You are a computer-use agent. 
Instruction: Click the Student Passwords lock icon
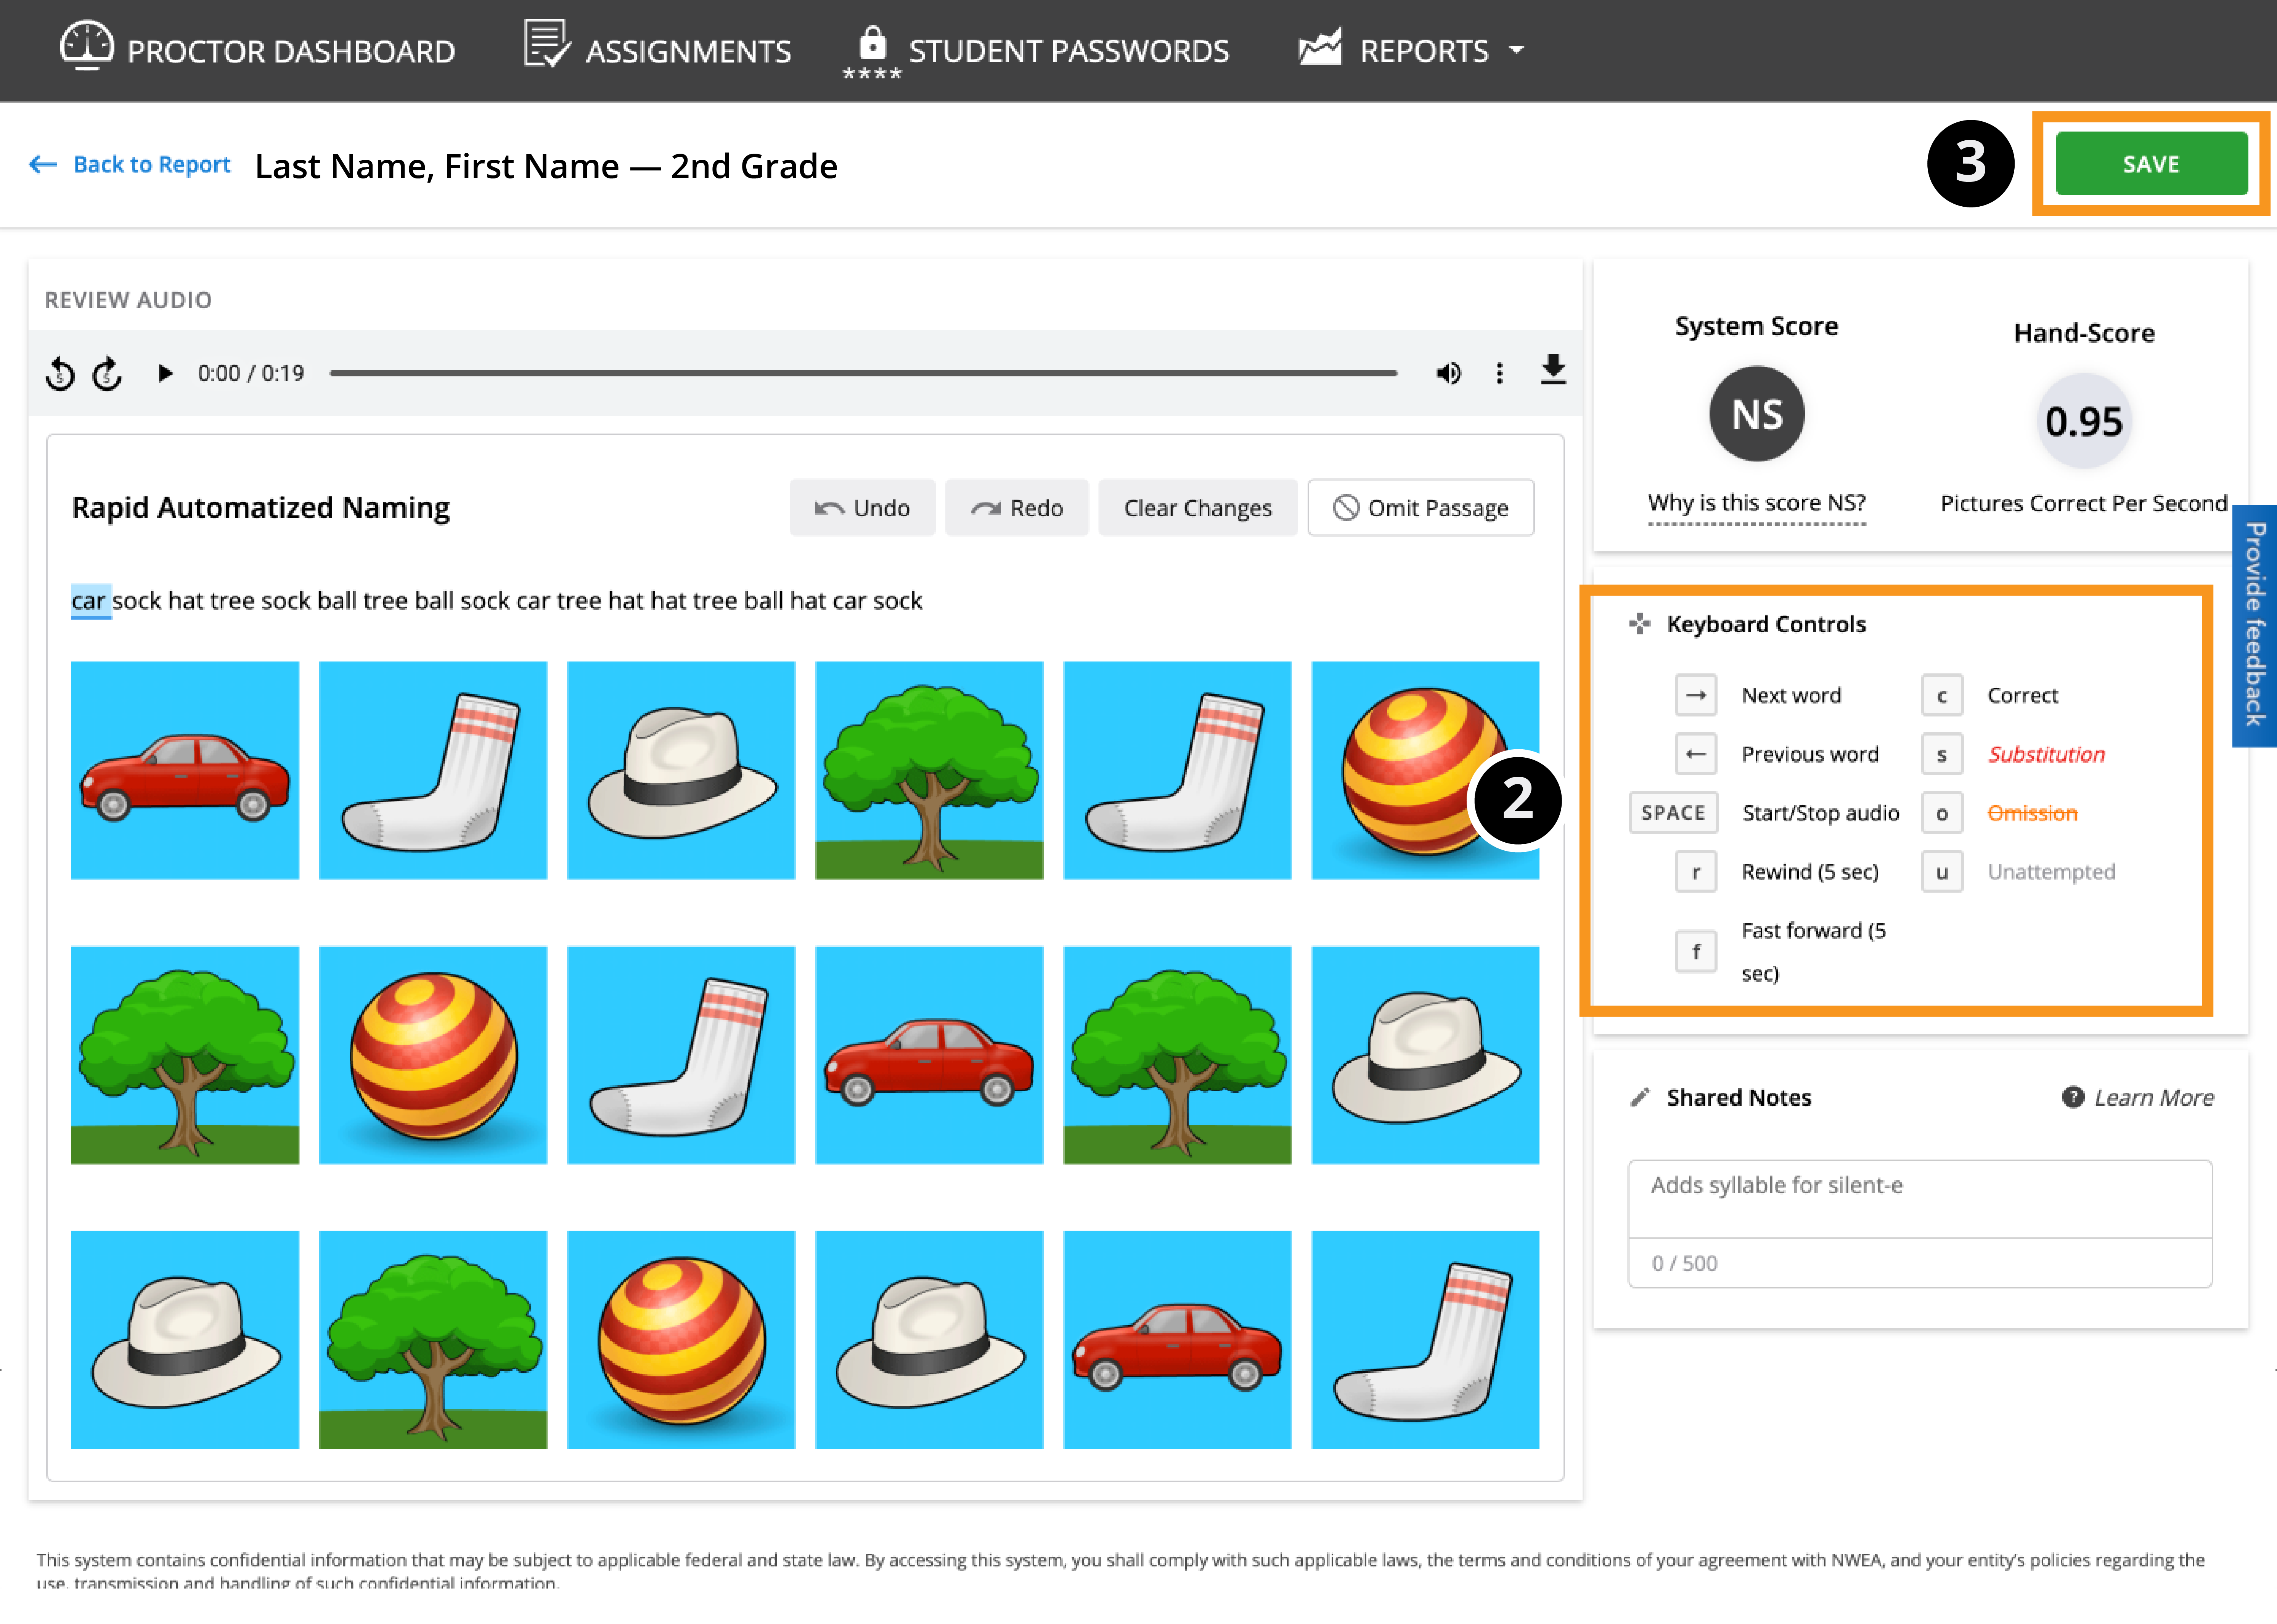click(872, 44)
